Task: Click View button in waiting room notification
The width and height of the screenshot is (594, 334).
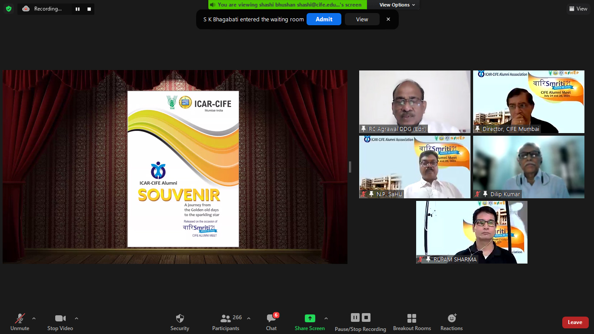Action: 362,19
